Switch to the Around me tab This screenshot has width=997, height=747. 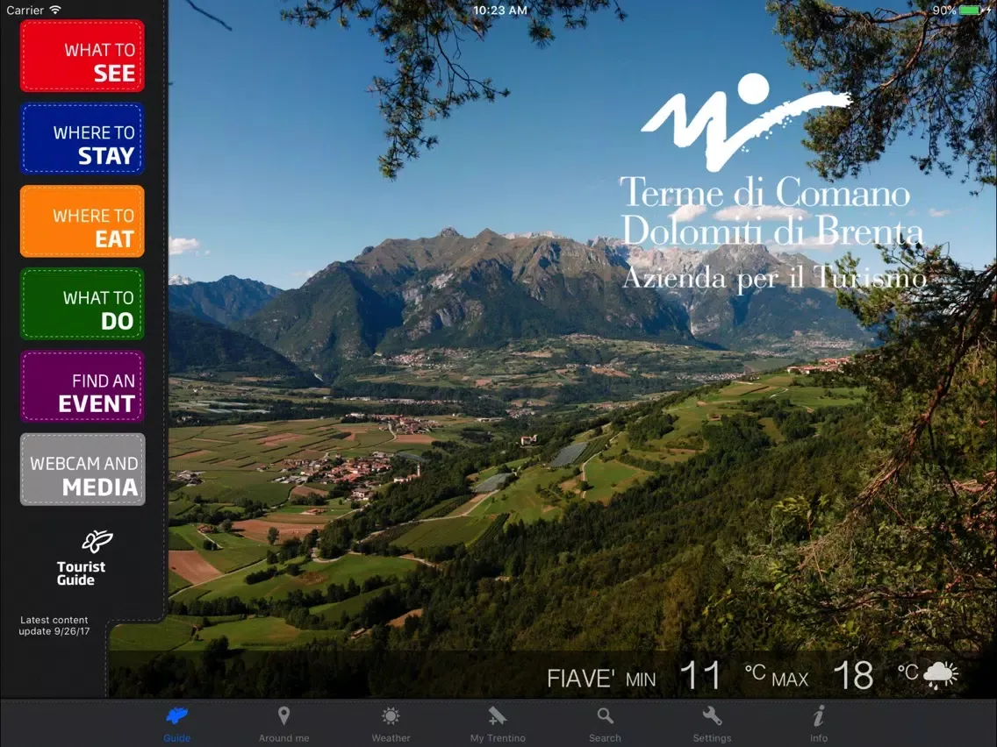pos(283,724)
